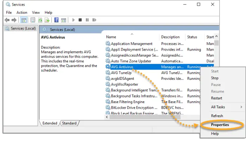Image resolution: width=246 pixels, height=141 pixels.
Task: Click the vertical scrollbar up arrow
Action: click(216, 36)
